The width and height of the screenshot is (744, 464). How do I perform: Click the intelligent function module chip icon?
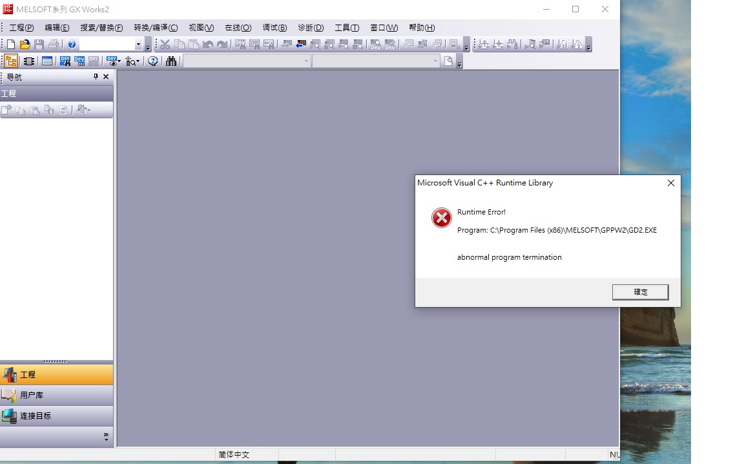28,61
